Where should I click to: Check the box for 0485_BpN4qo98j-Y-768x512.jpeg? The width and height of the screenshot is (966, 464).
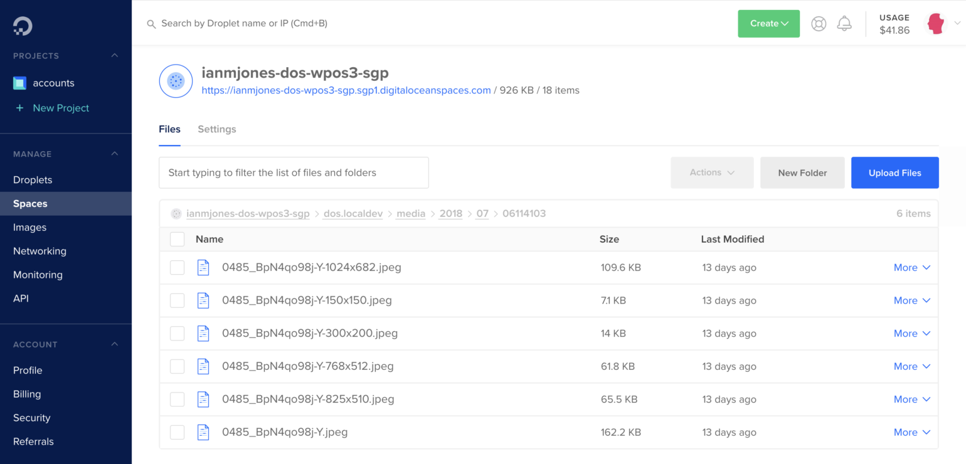(x=178, y=366)
